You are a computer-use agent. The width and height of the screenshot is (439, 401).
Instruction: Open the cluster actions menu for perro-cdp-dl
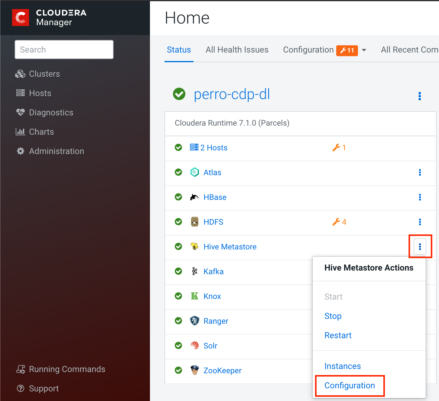click(420, 96)
